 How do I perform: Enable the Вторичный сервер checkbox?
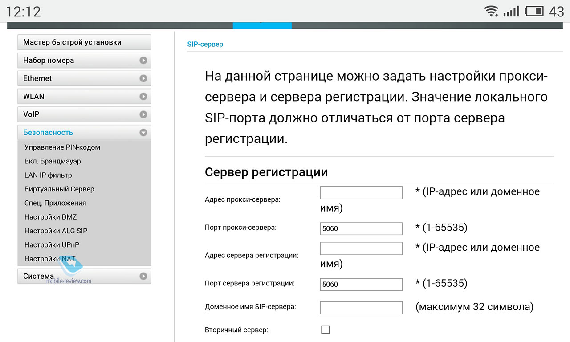(326, 330)
